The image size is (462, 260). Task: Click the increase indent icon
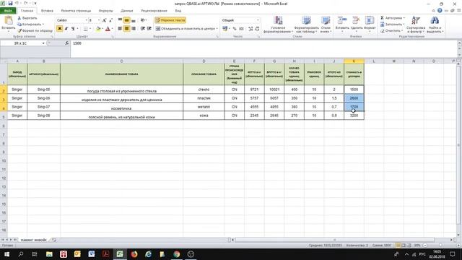click(x=149, y=29)
